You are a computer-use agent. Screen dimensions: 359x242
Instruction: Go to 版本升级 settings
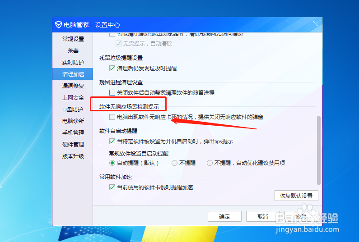pyautogui.click(x=73, y=156)
